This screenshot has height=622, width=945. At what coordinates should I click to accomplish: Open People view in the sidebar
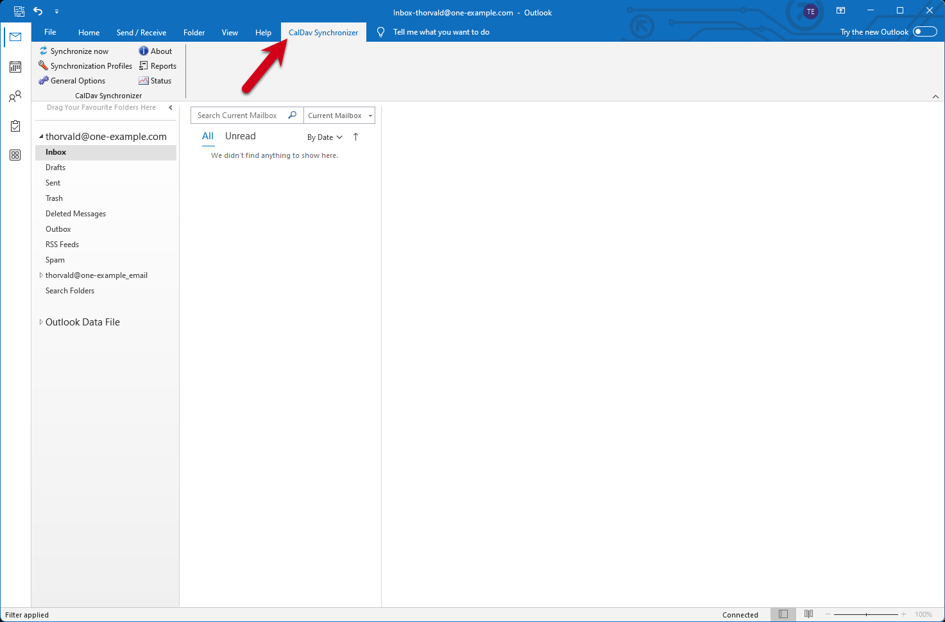15,96
